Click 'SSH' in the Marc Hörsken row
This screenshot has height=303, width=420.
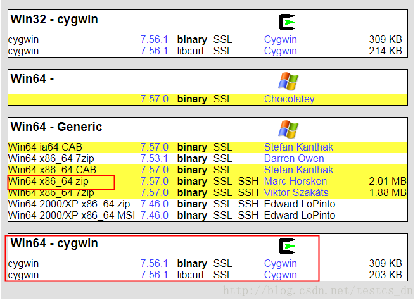point(248,182)
